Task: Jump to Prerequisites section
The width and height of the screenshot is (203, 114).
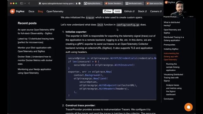Action: [169, 45]
